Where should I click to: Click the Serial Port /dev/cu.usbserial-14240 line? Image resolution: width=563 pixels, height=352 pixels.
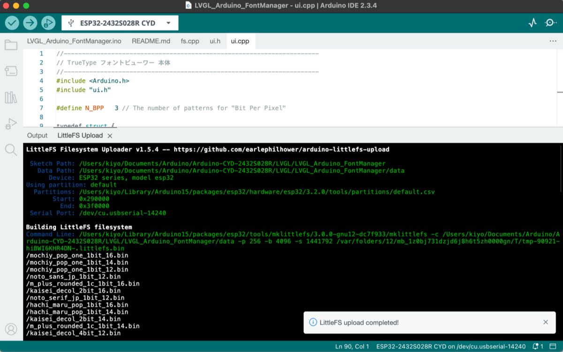98,213
